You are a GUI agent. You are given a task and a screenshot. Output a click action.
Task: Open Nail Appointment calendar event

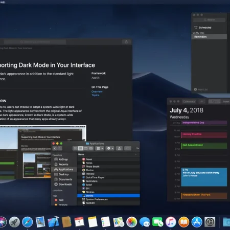(204, 146)
